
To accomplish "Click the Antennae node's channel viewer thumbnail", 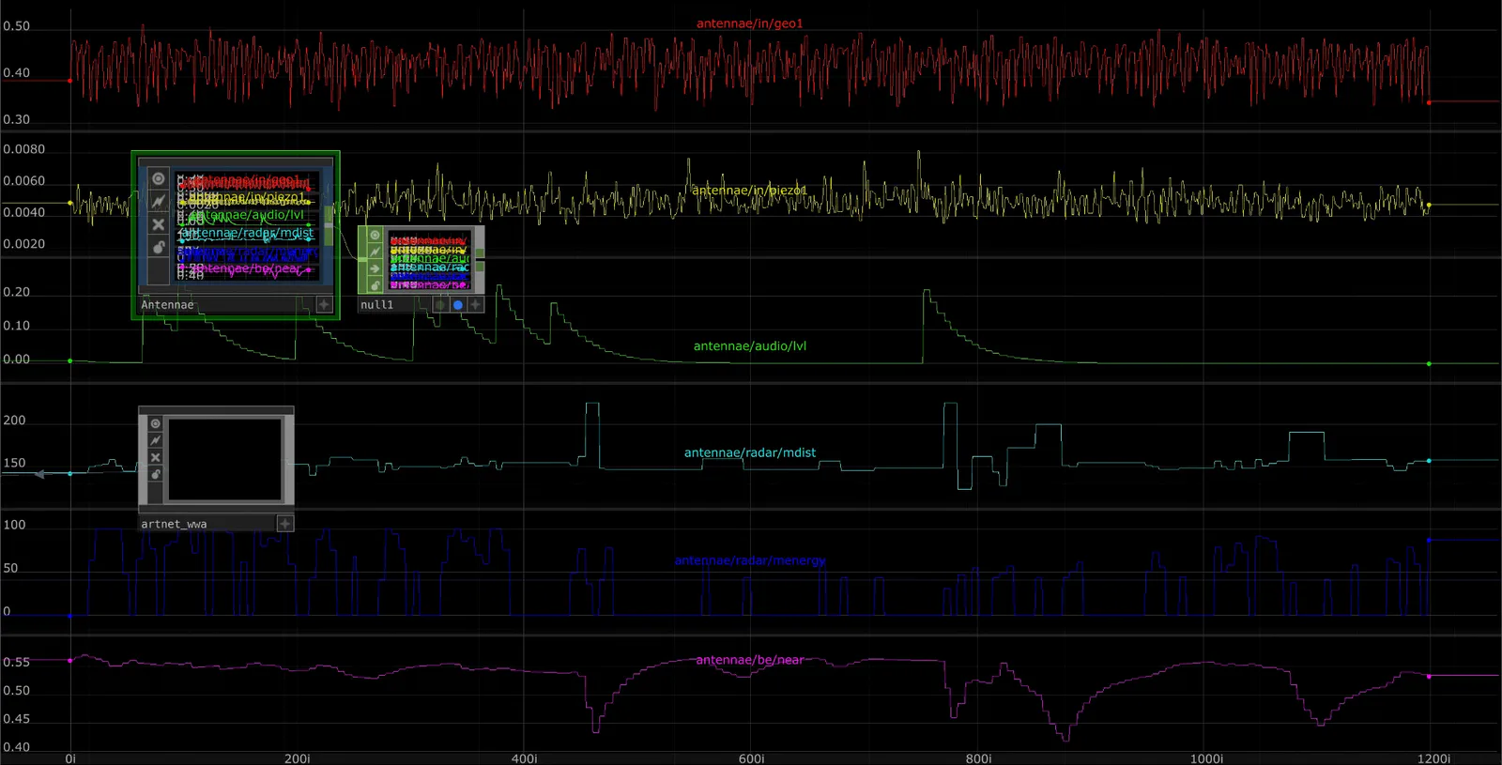I will 249,225.
